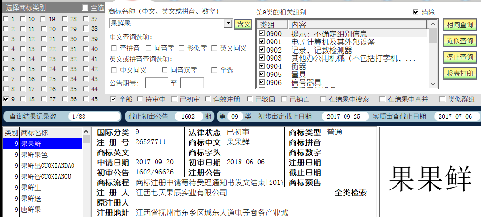Check the 中文同义 option

tap(114, 70)
